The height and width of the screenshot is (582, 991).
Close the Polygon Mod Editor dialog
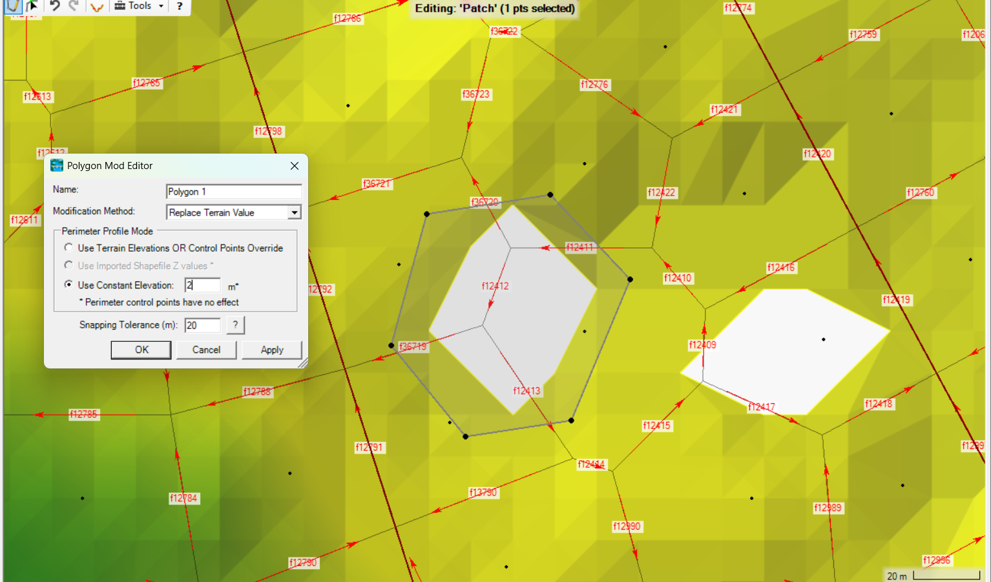click(295, 166)
